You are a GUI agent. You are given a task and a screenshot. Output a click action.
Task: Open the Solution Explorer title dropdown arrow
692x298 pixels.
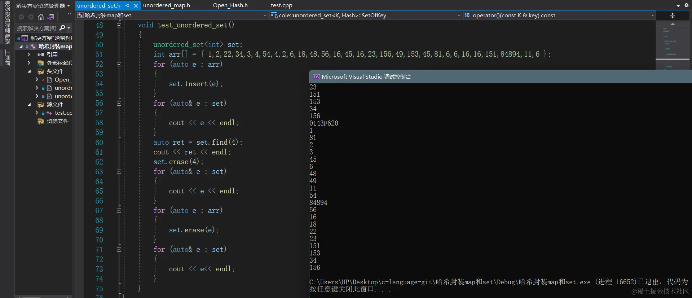[69, 6]
